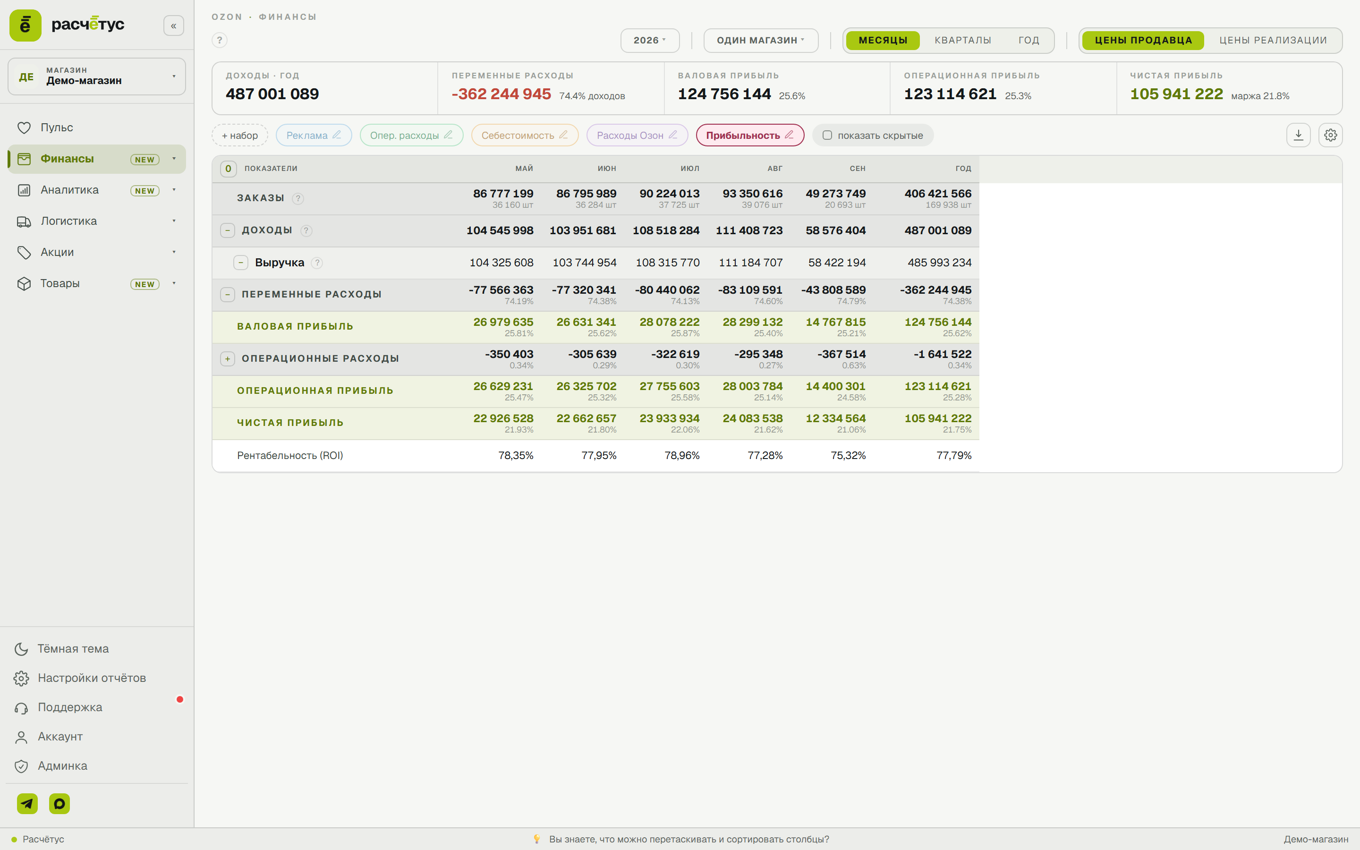
Task: Click the Аккаунт person icon
Action: (x=21, y=737)
